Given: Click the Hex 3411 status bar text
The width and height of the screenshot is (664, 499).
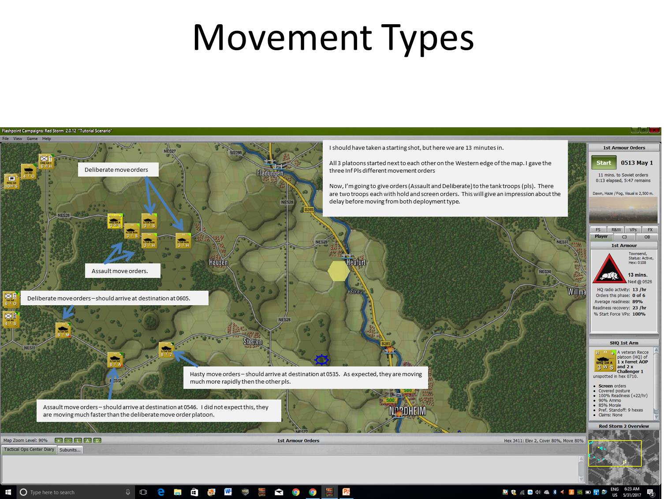Looking at the screenshot, I should click(x=544, y=440).
